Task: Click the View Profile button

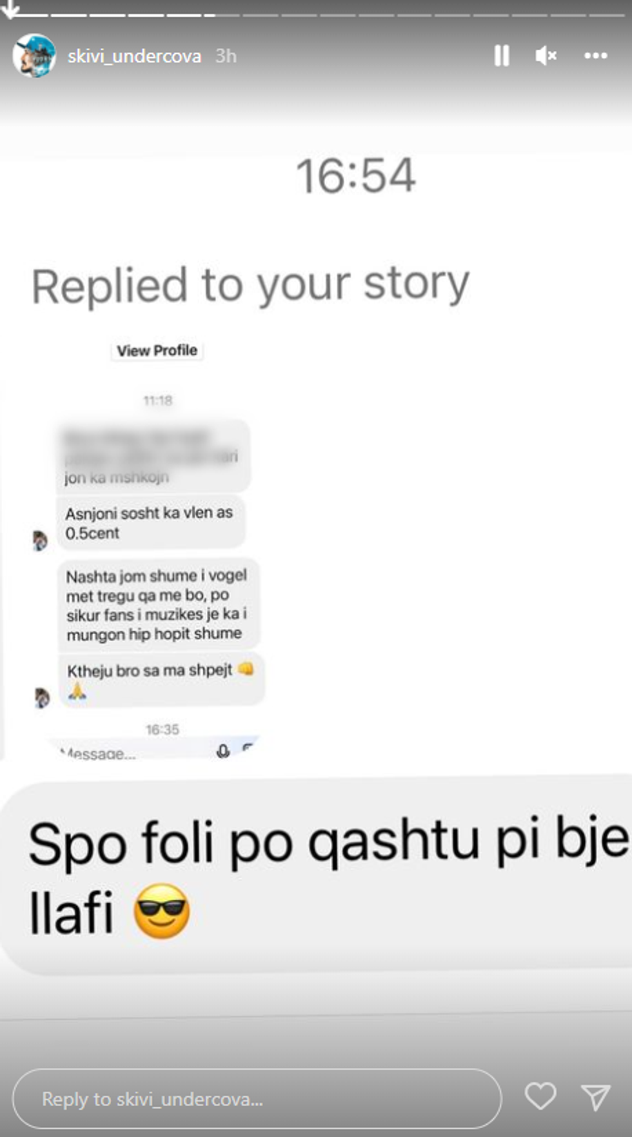Action: click(x=157, y=350)
